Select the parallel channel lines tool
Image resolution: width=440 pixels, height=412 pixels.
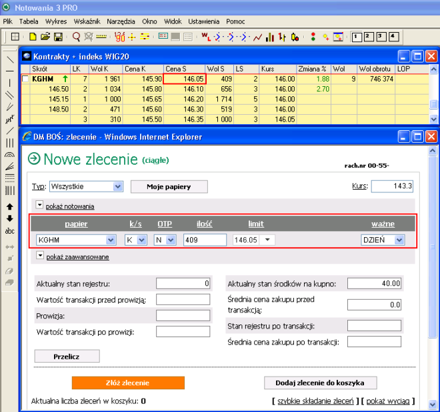[x=10, y=95]
